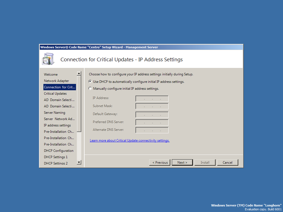283x212 pixels.
Task: Click the Install button
Action: point(205,162)
